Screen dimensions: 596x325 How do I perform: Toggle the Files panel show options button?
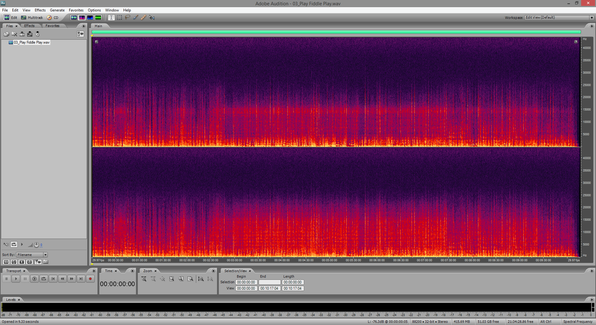tap(80, 34)
